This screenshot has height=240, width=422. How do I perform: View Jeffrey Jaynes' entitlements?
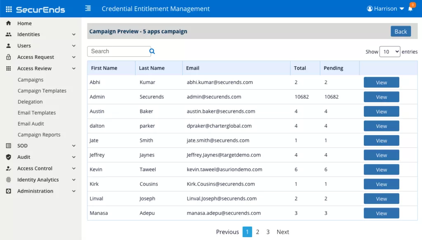[x=381, y=155]
